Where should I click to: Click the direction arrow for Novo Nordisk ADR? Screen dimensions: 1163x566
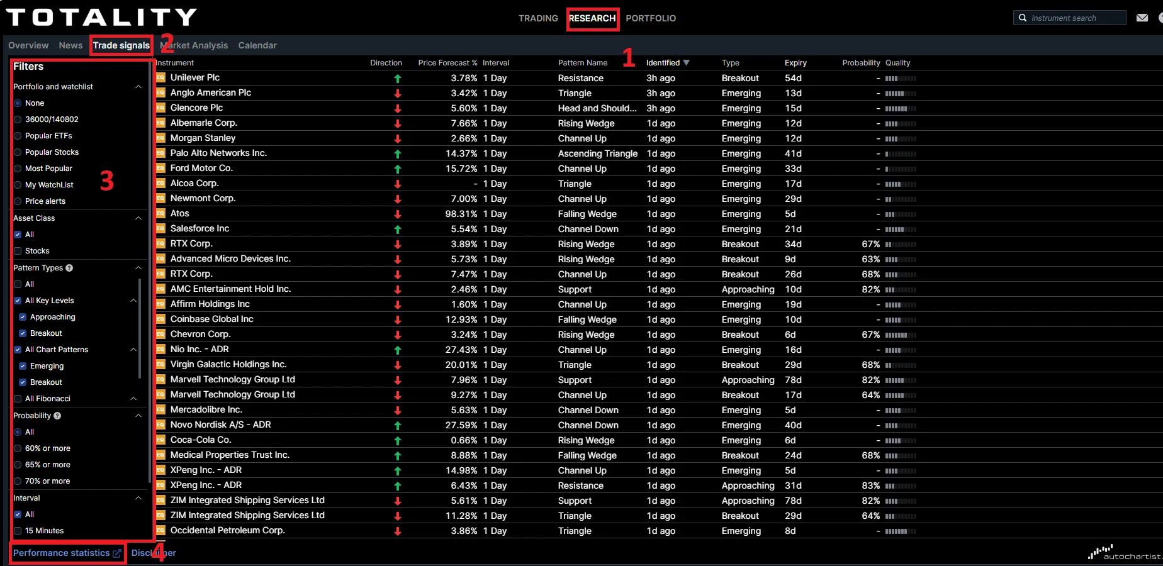coord(398,425)
